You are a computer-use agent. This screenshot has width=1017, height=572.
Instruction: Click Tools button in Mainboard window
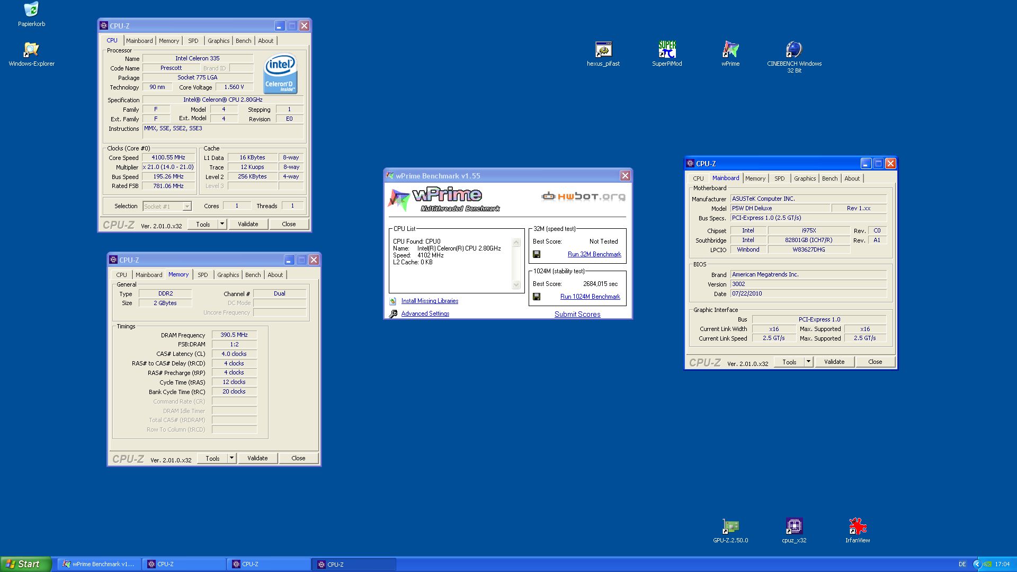789,362
